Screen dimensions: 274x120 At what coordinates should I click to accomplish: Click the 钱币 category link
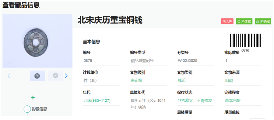tap(182, 81)
